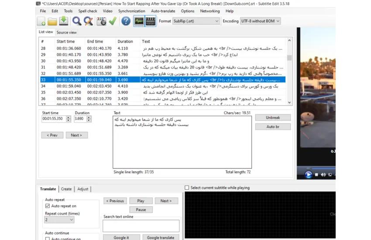The image size is (371, 240).
Task: Uncheck the Auto repeat on checkbox
Action: pyautogui.click(x=48, y=206)
